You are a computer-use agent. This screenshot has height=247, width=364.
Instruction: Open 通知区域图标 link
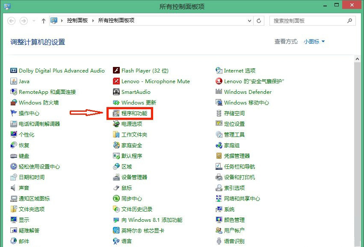[x=34, y=199]
